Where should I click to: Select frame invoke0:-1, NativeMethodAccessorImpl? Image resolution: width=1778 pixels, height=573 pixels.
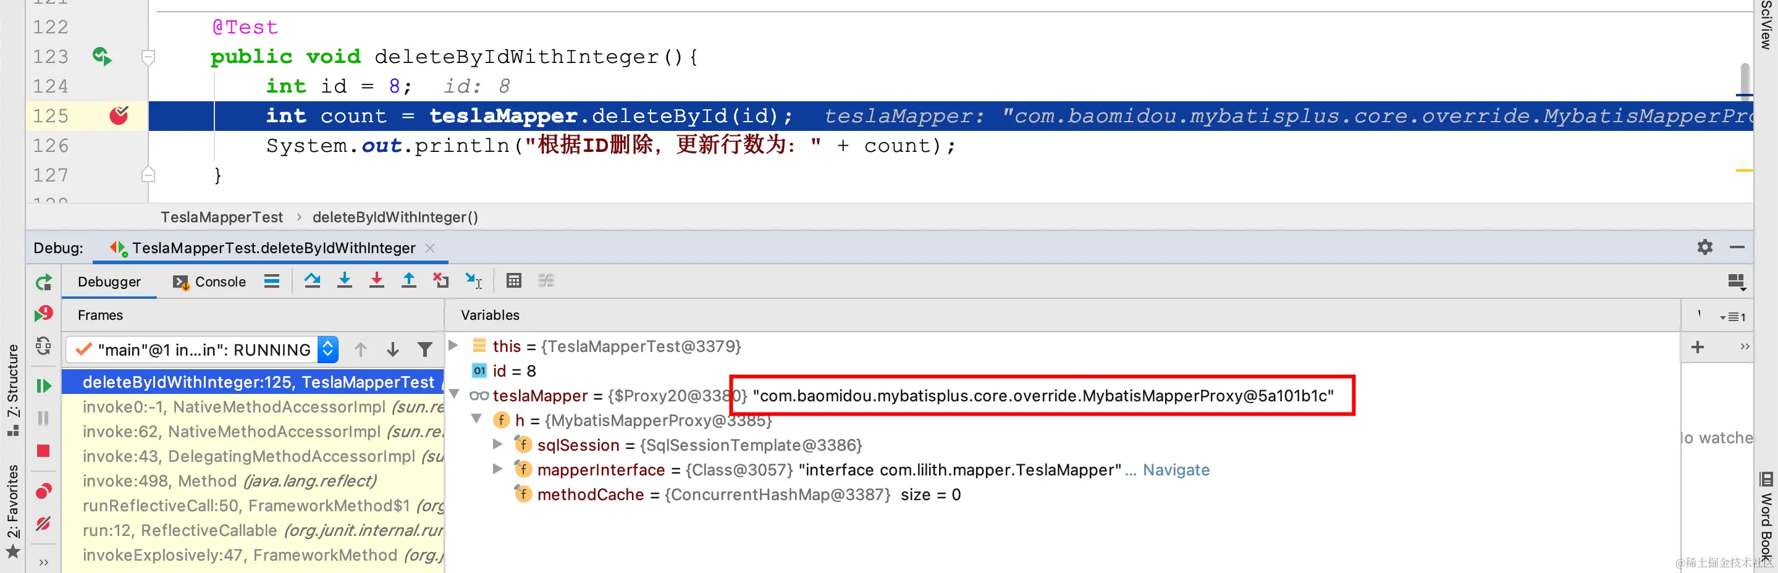(253, 407)
